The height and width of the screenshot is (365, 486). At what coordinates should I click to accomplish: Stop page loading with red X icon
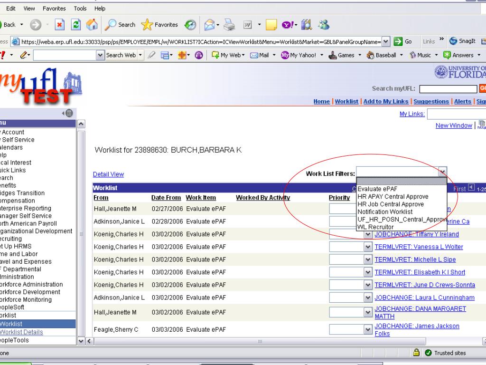click(59, 25)
